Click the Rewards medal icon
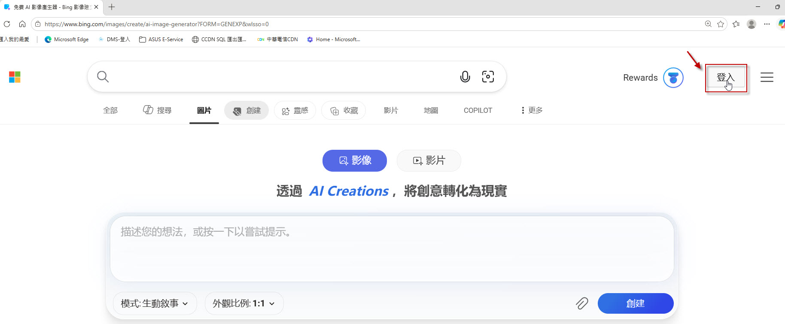 pos(673,78)
